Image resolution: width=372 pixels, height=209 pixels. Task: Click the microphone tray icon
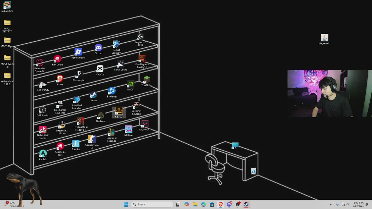tap(337, 204)
